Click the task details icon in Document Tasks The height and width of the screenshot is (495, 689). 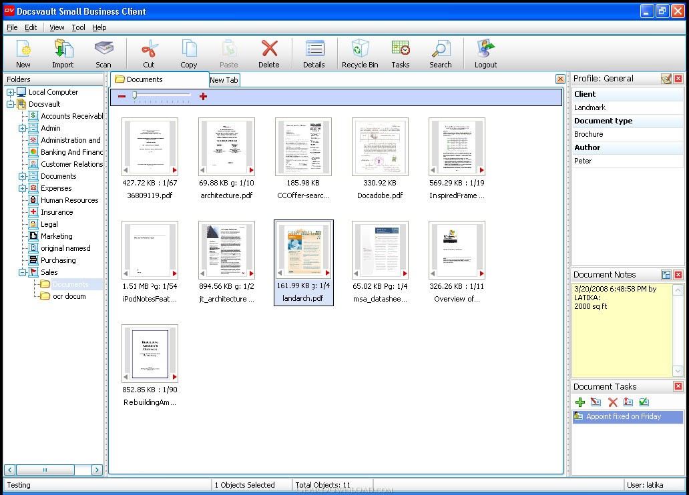tap(628, 402)
